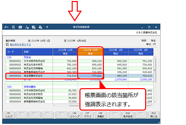Viewport: 186px width, 125px height.
Task: Select account code 135 cell
Action: (14, 57)
